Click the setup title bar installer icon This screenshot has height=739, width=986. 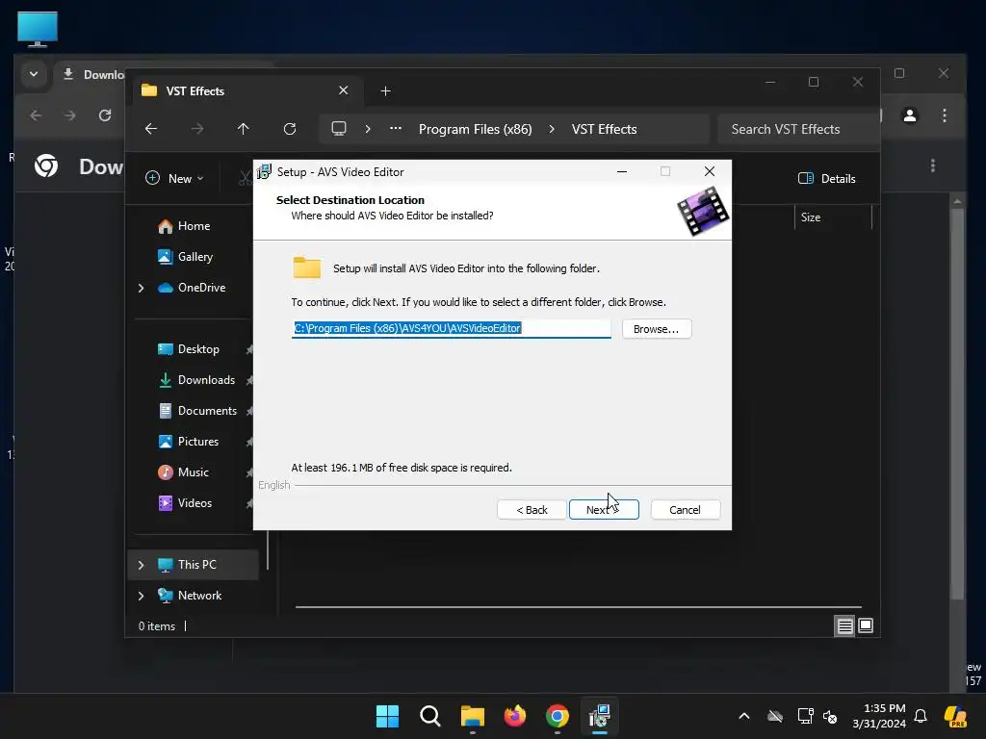pos(264,171)
